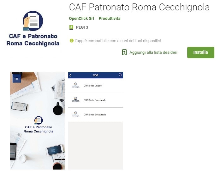This screenshot has width=221, height=173.
Task: Click the green Installa button
Action: point(200,53)
